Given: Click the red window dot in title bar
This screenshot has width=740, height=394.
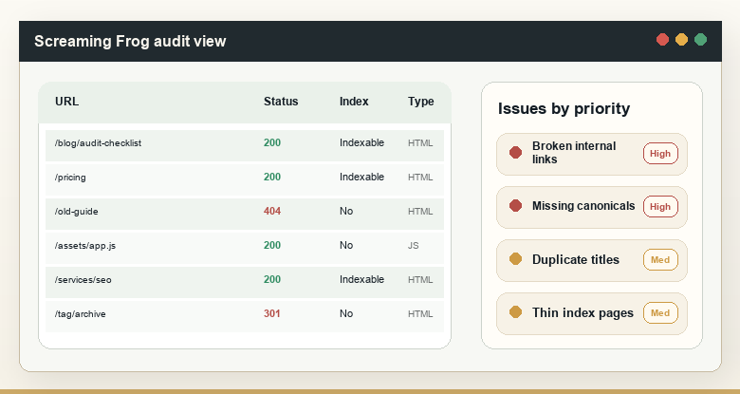Looking at the screenshot, I should click(x=662, y=40).
